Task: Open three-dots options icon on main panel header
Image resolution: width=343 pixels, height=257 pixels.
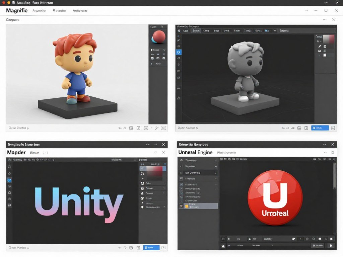Action: pos(325,20)
